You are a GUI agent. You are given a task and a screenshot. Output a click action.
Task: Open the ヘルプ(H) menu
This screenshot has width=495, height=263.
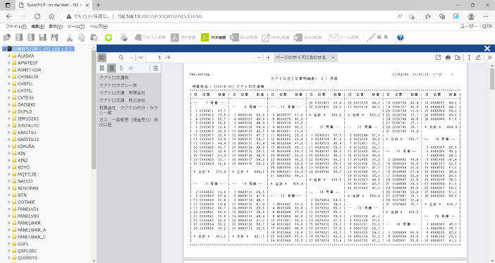coord(99,27)
